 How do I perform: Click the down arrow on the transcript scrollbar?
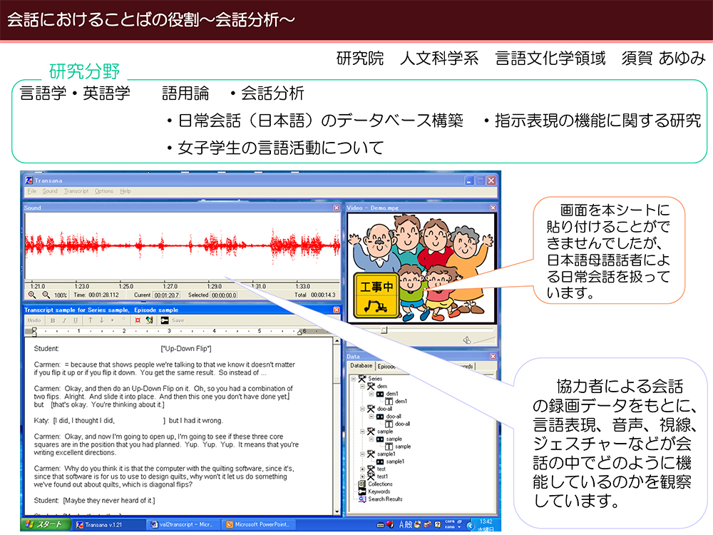pyautogui.click(x=337, y=511)
